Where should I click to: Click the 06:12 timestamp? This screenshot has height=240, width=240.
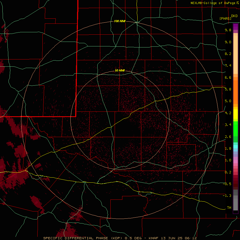tap(191, 238)
